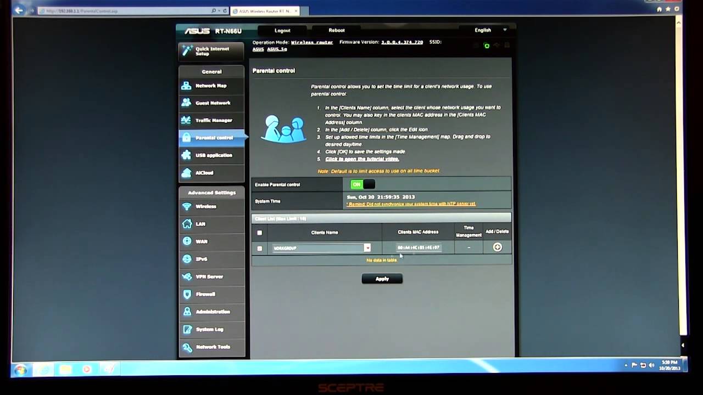Open the Network Map page

[x=211, y=86]
